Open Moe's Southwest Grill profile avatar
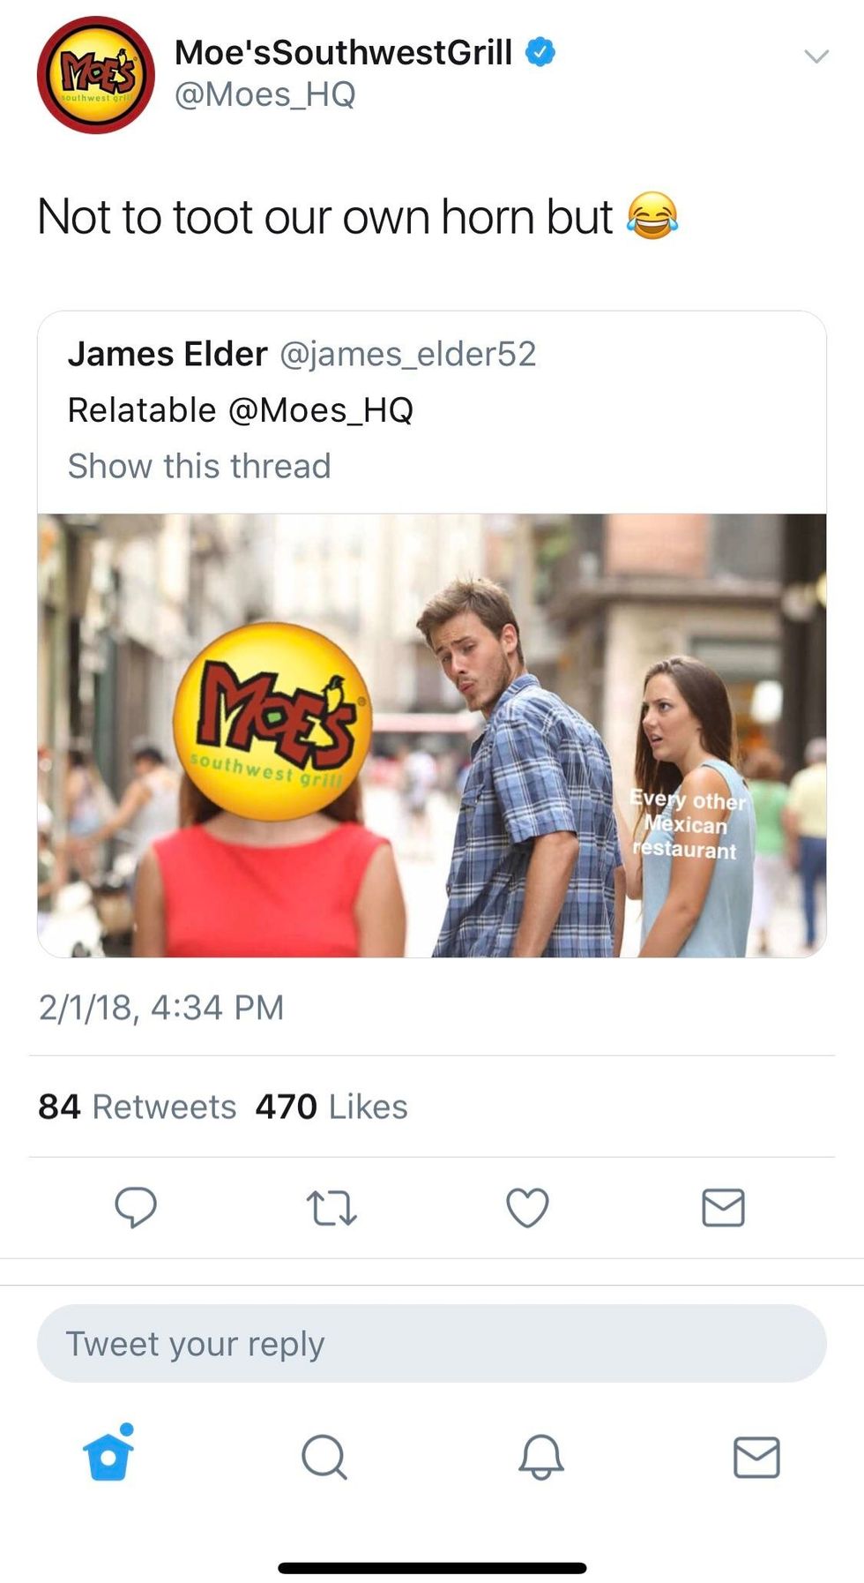864x1583 pixels. pos(96,75)
